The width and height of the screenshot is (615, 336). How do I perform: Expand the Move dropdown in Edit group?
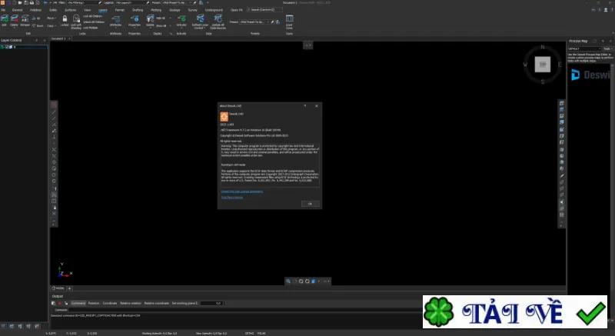tap(52, 18)
